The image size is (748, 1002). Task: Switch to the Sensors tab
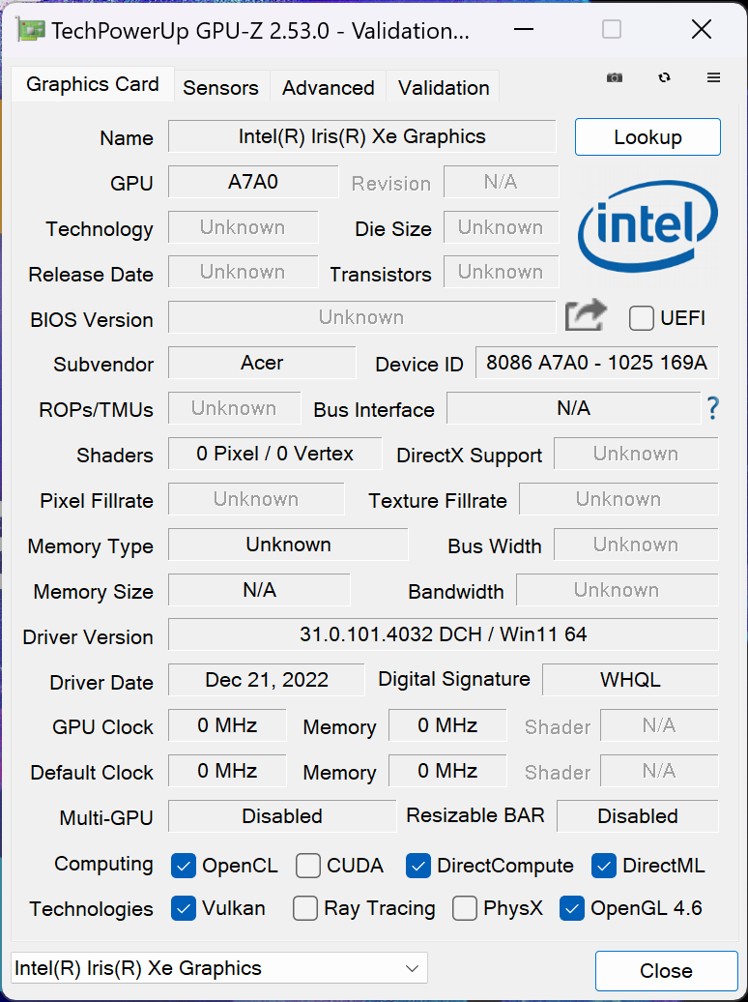tap(220, 87)
